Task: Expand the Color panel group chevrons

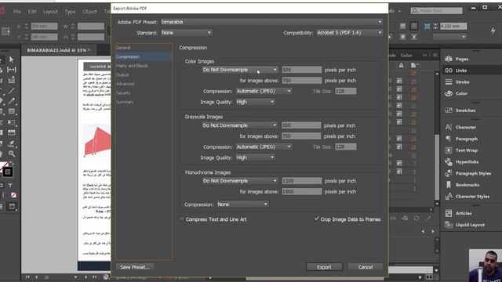Action: (x=424, y=56)
